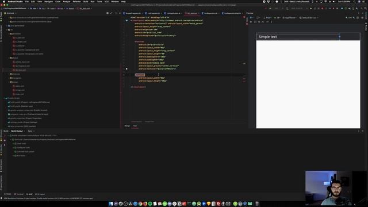Collapse the Run build node
The width and height of the screenshot is (368, 207).
tap(10, 140)
